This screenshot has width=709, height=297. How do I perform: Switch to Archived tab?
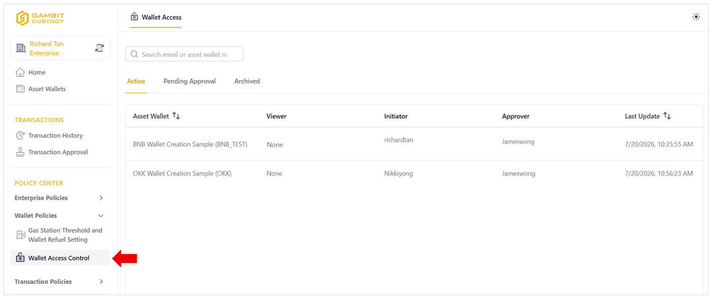pos(247,81)
